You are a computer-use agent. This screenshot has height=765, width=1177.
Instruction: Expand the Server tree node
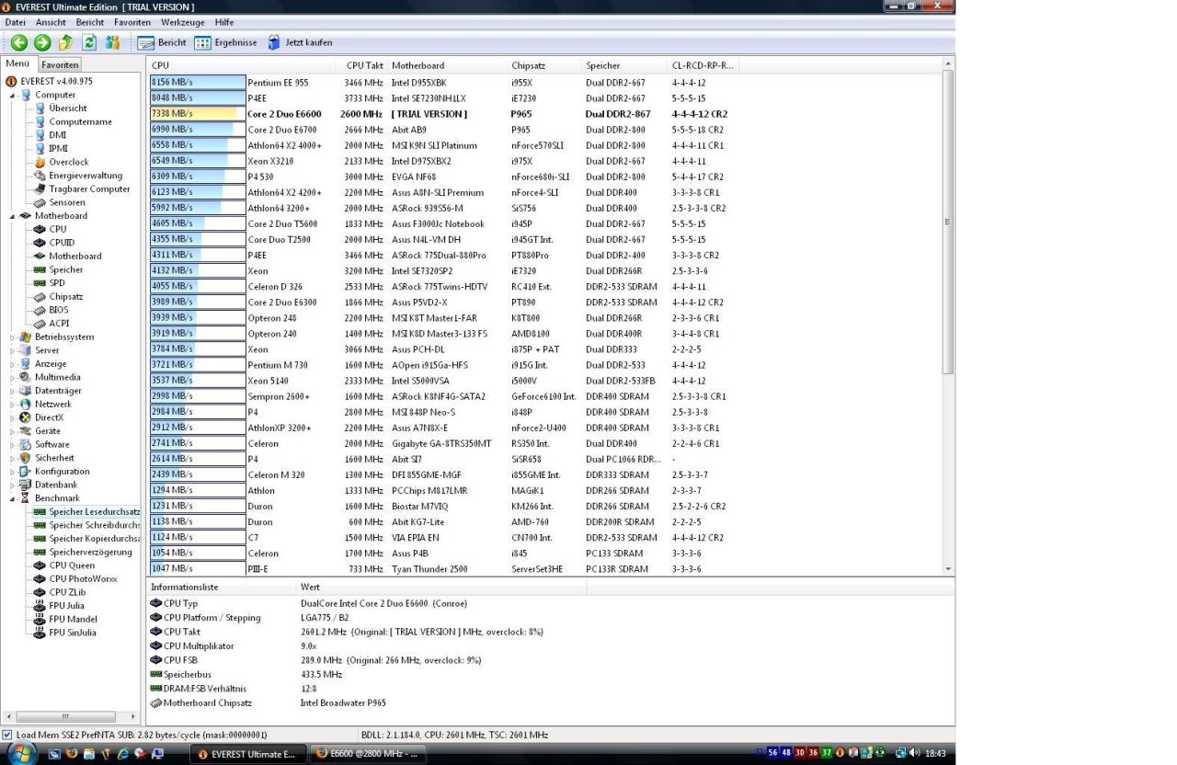click(13, 350)
